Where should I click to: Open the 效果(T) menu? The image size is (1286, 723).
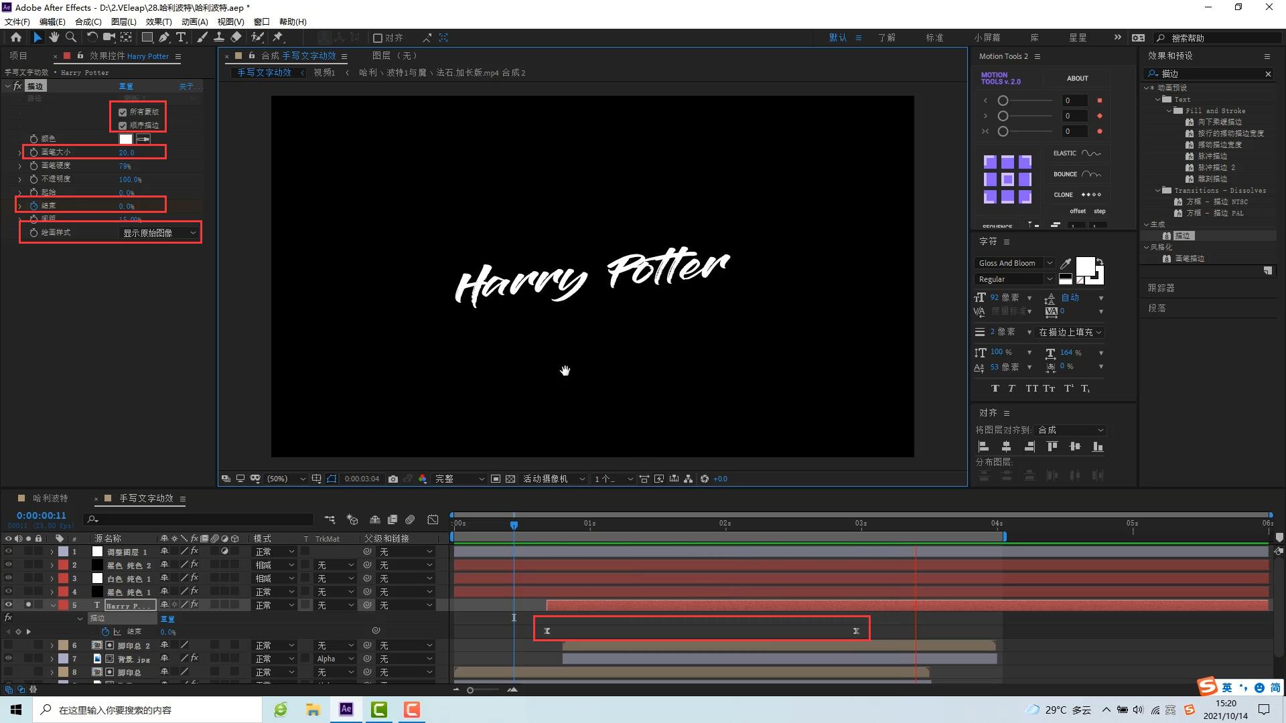point(159,21)
